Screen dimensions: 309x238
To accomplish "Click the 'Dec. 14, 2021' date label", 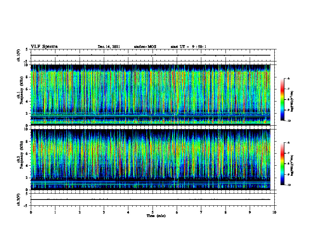I will coord(109,47).
